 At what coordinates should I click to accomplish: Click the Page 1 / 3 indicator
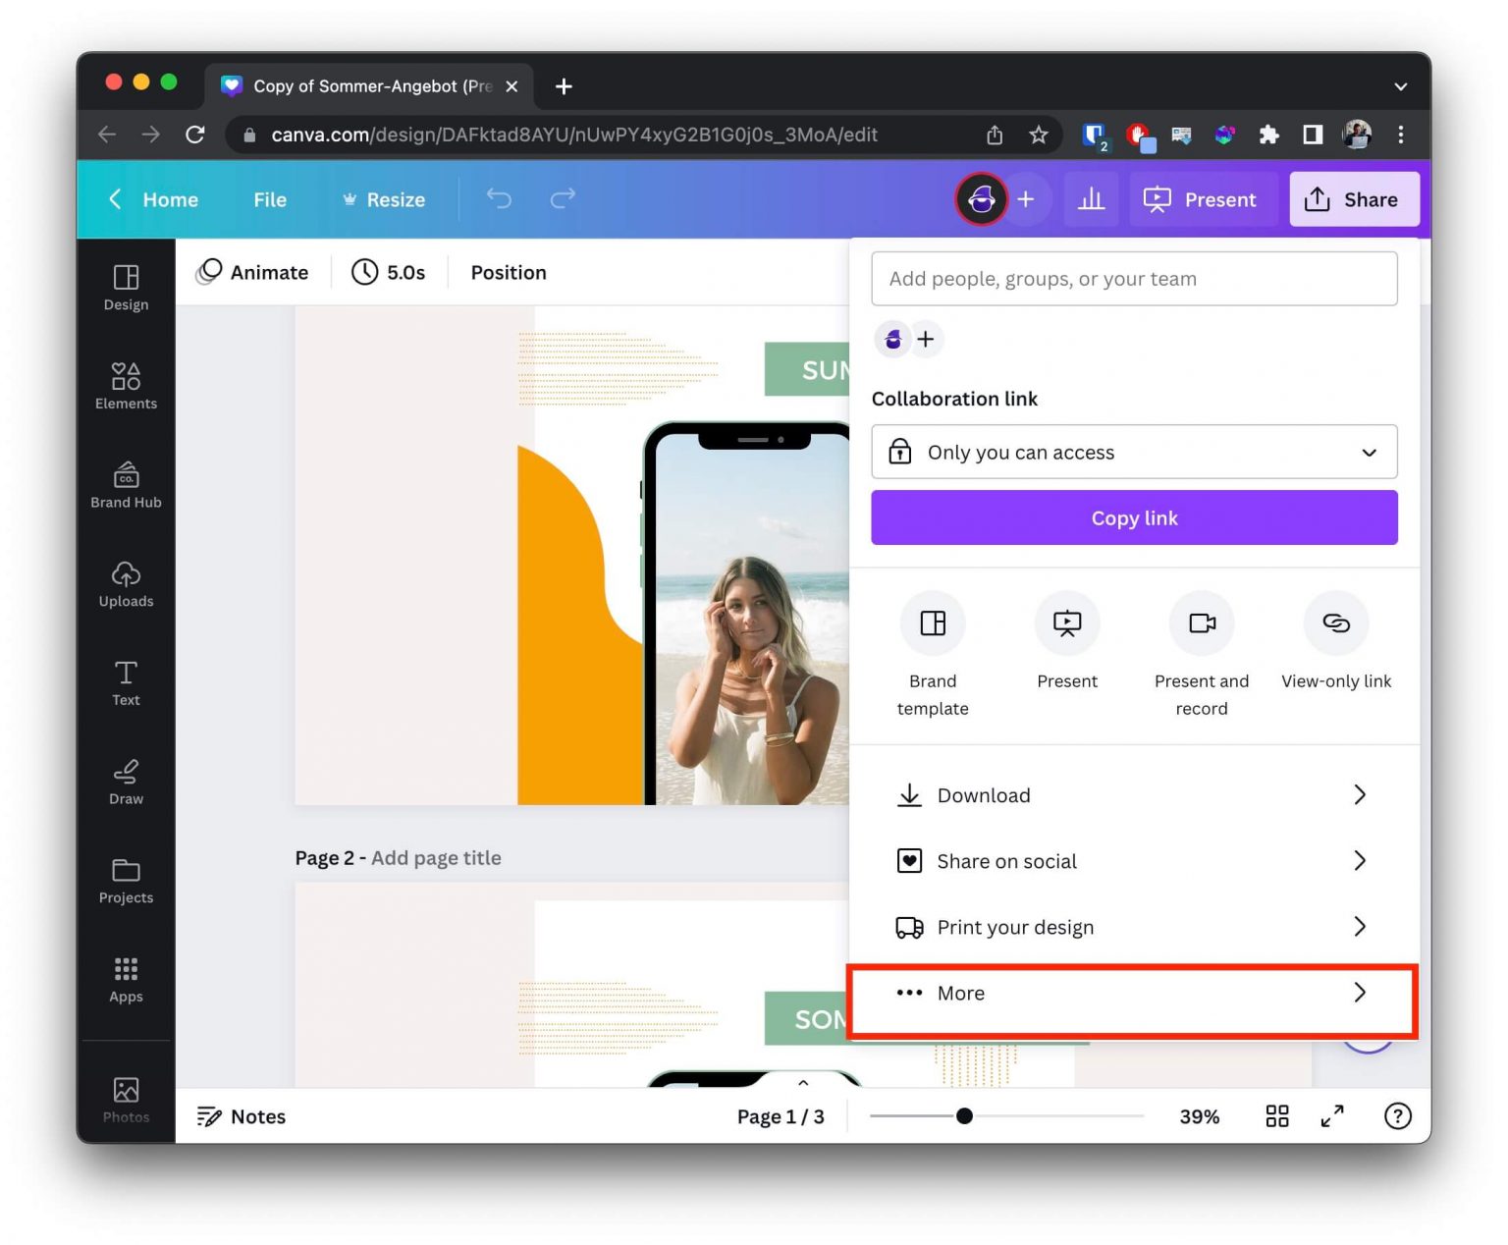point(781,1116)
